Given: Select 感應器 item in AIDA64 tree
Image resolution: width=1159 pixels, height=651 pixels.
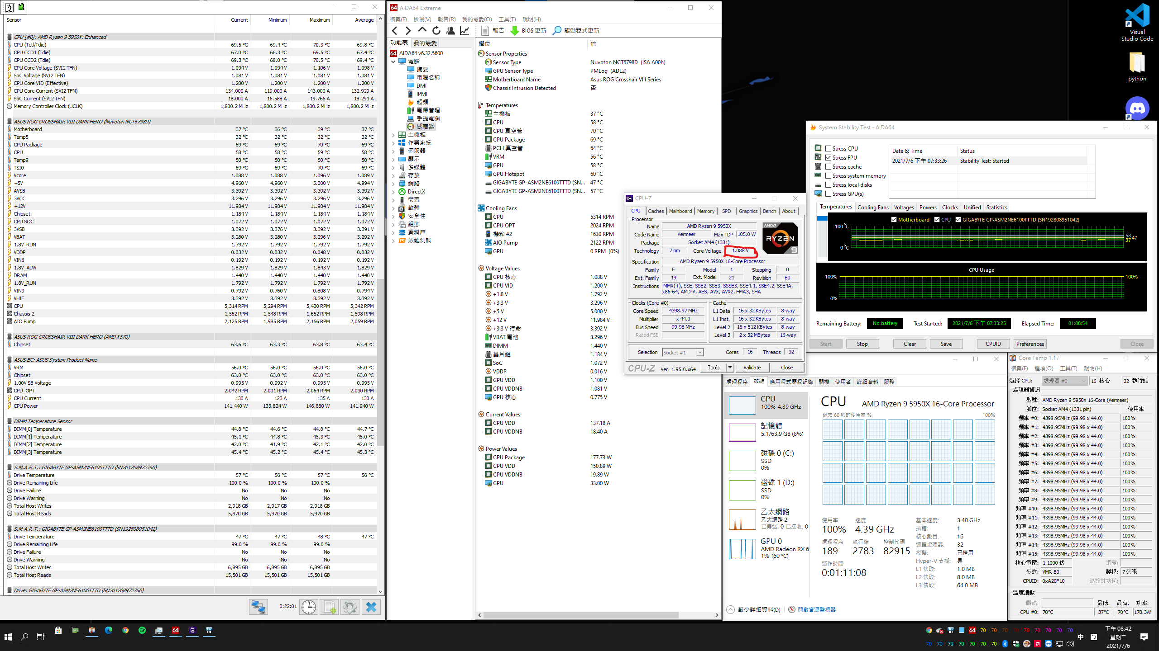Looking at the screenshot, I should (x=425, y=127).
